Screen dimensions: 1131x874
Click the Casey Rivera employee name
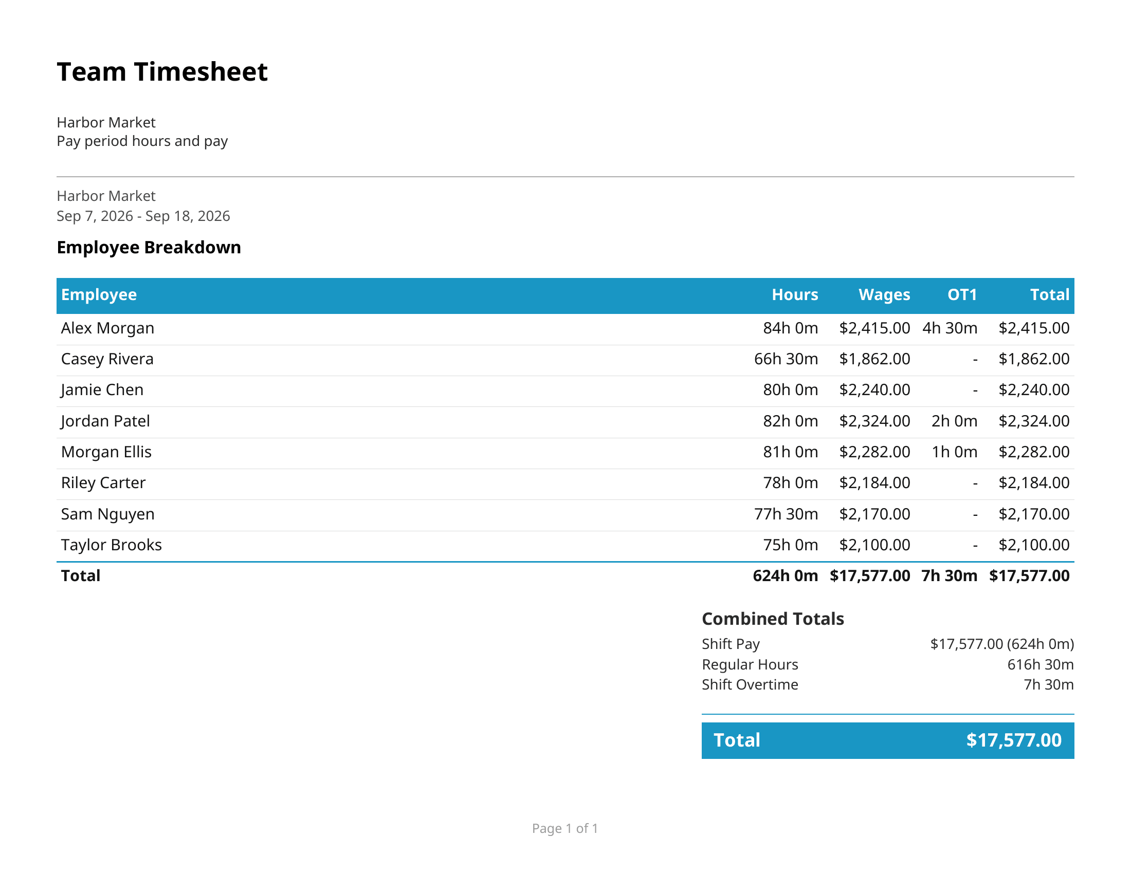click(x=107, y=359)
